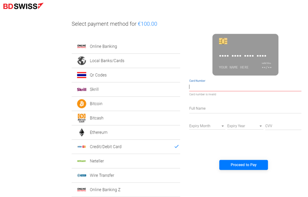This screenshot has height=197, width=308.
Task: Click the €100.00 amount link
Action: (x=147, y=24)
